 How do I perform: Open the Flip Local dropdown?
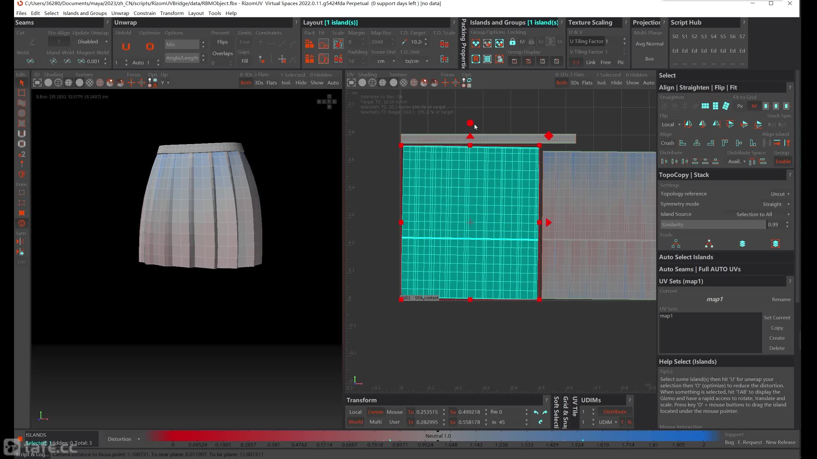[x=671, y=124]
